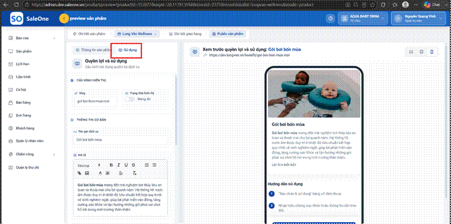
Task: Apply italic formatting in the description editor
Action: (119, 165)
